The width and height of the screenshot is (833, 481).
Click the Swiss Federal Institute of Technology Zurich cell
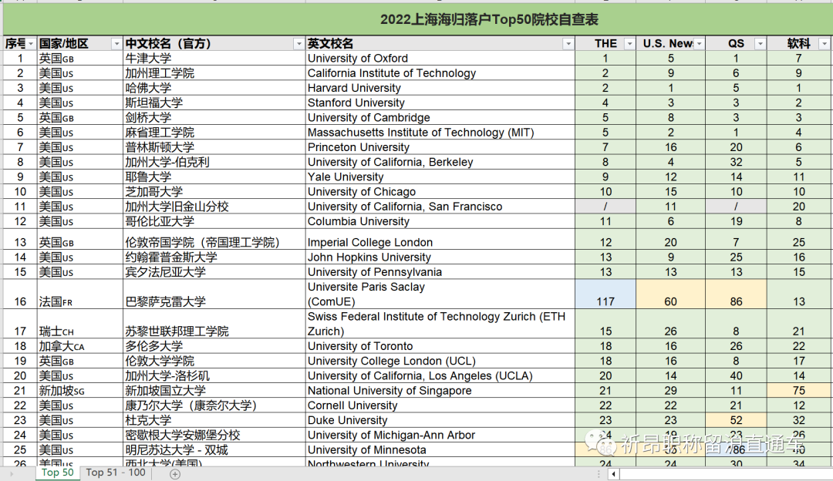pyautogui.click(x=440, y=324)
